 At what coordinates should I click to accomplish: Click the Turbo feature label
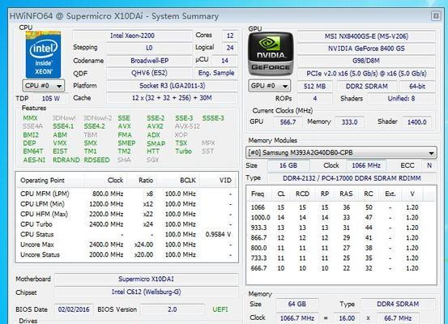pos(183,151)
